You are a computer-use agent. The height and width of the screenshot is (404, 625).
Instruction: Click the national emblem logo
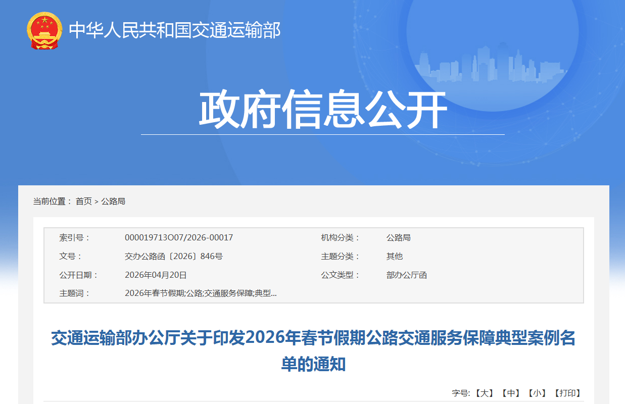(x=44, y=31)
